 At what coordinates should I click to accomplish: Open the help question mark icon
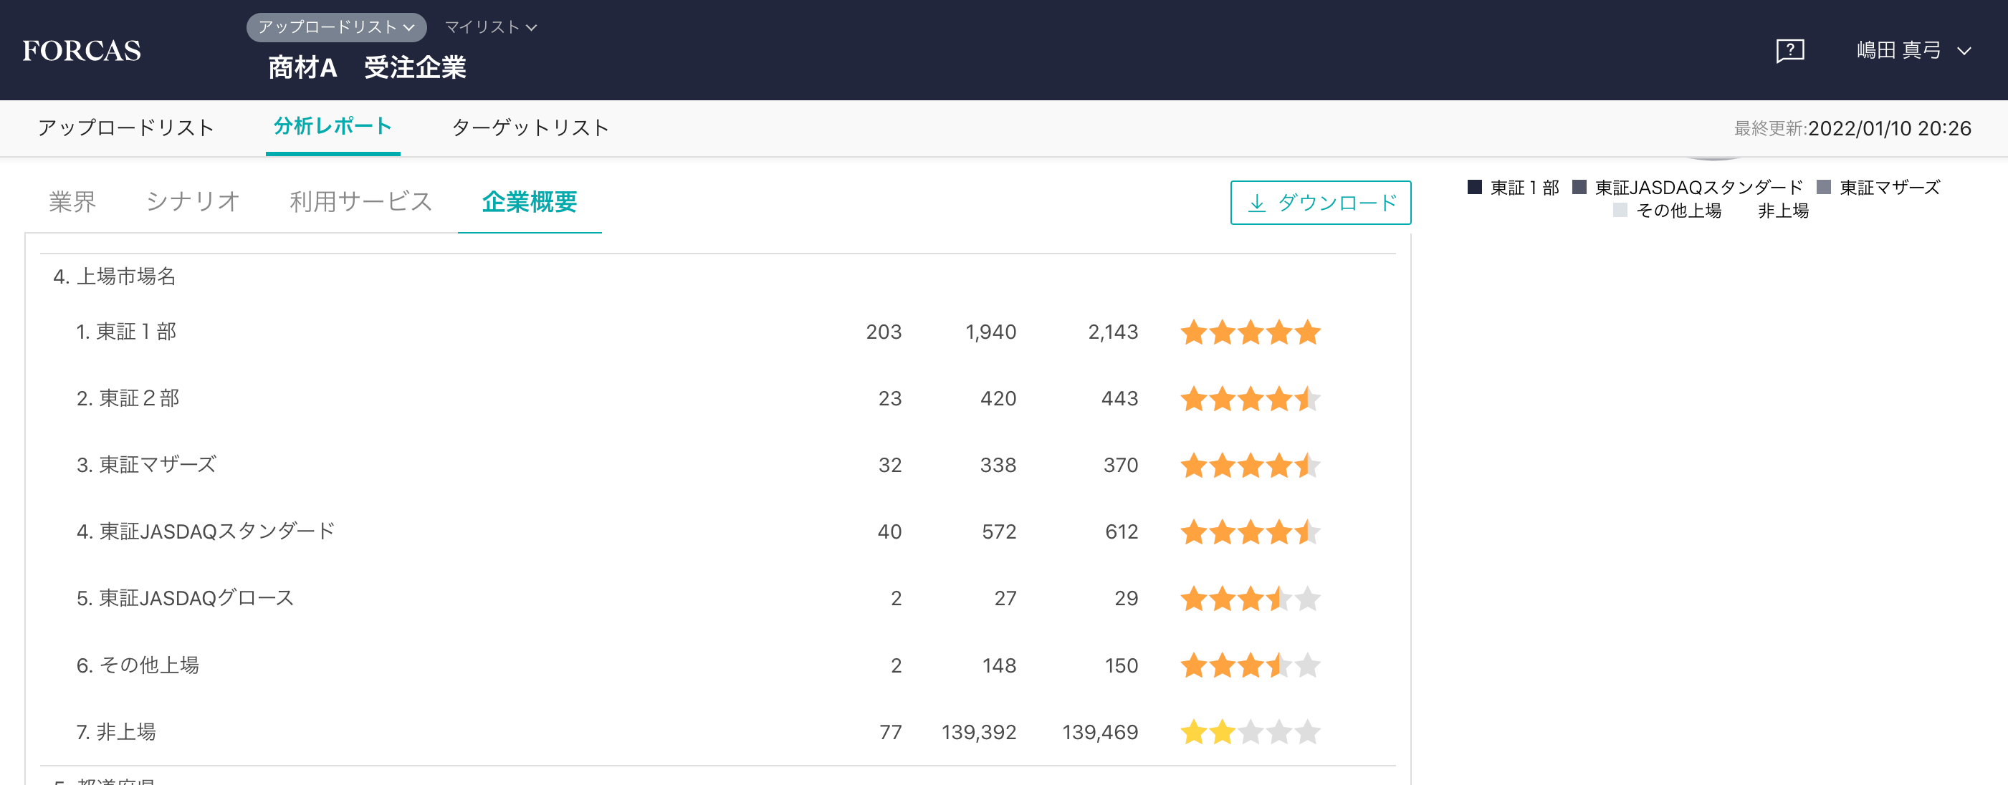(1789, 51)
